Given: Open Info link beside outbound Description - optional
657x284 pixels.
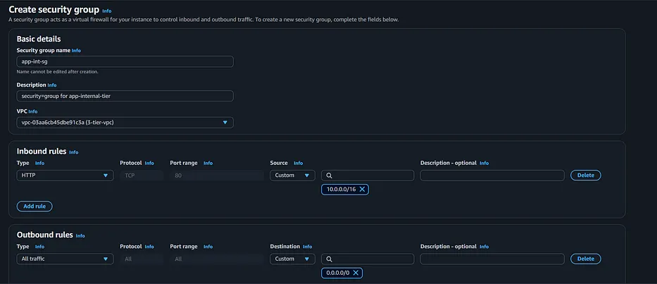Looking at the screenshot, I should pyautogui.click(x=484, y=247).
